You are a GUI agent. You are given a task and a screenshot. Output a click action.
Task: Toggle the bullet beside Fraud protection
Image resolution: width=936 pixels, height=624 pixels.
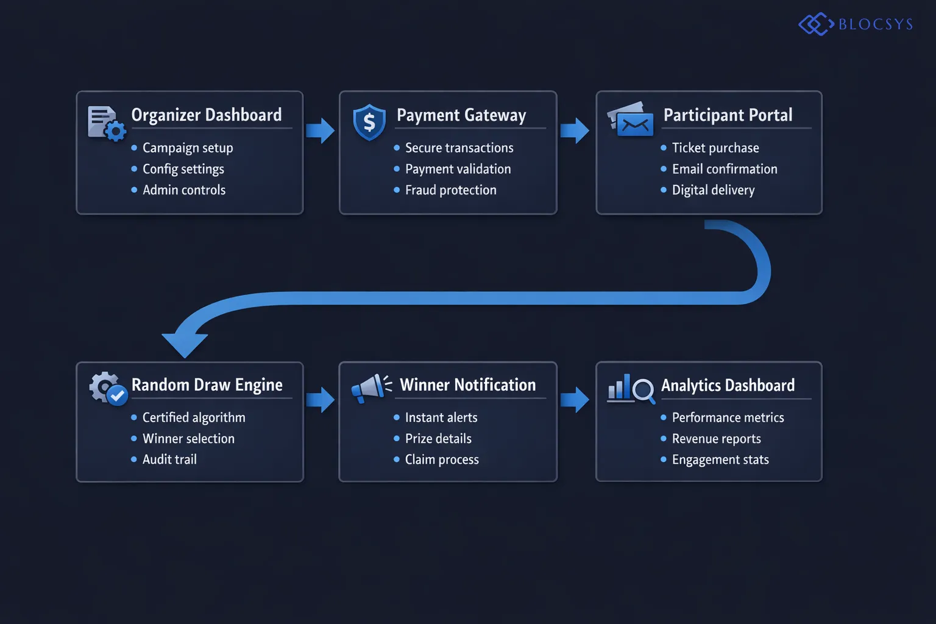click(397, 190)
